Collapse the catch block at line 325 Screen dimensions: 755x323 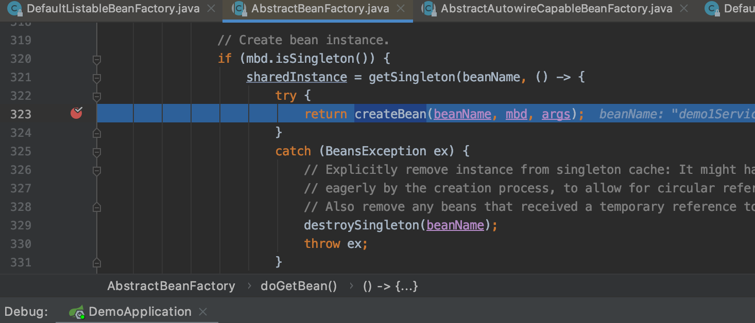(96, 152)
